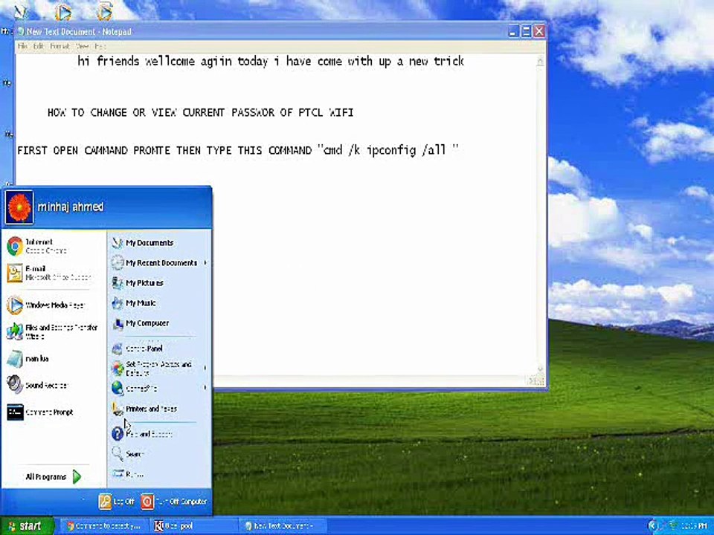Open Files and Settings Transfer Wizard
Viewport: 714px width, 535px height.
coord(53,331)
